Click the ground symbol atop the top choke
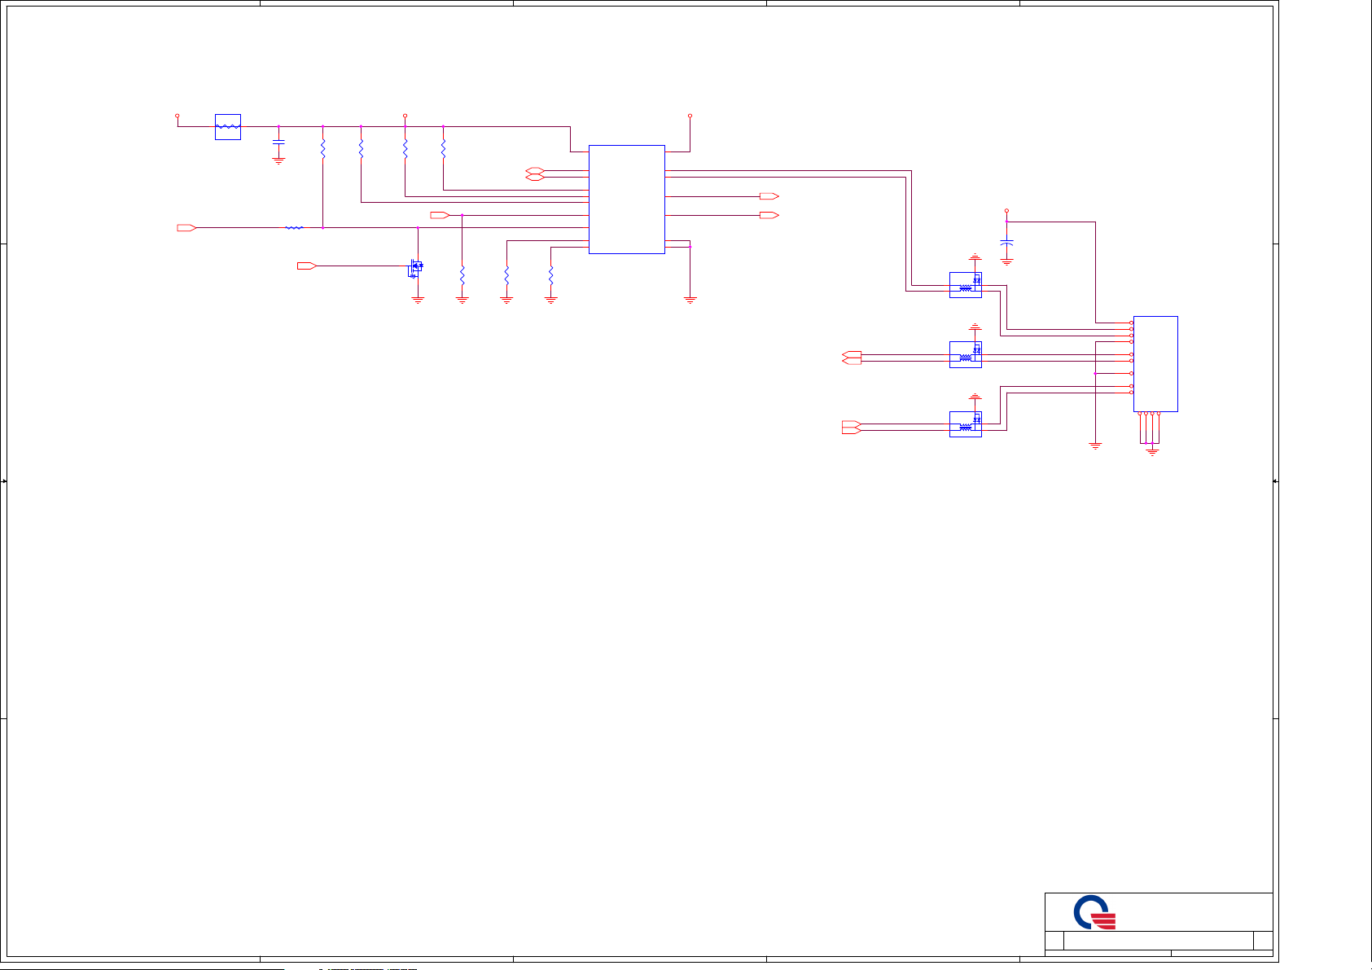1372x970 pixels. pyautogui.click(x=975, y=257)
